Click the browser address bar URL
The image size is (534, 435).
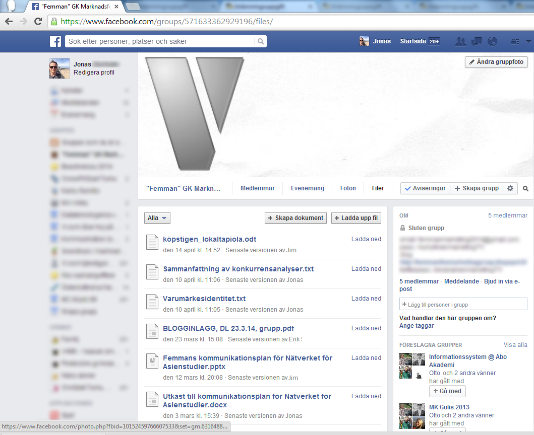[x=167, y=22]
